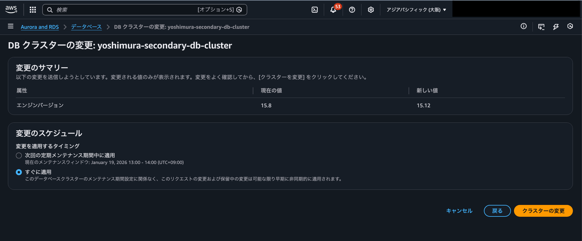
Task: Click the lightning bolt icon in the breadcrumb bar
Action: pos(556,27)
